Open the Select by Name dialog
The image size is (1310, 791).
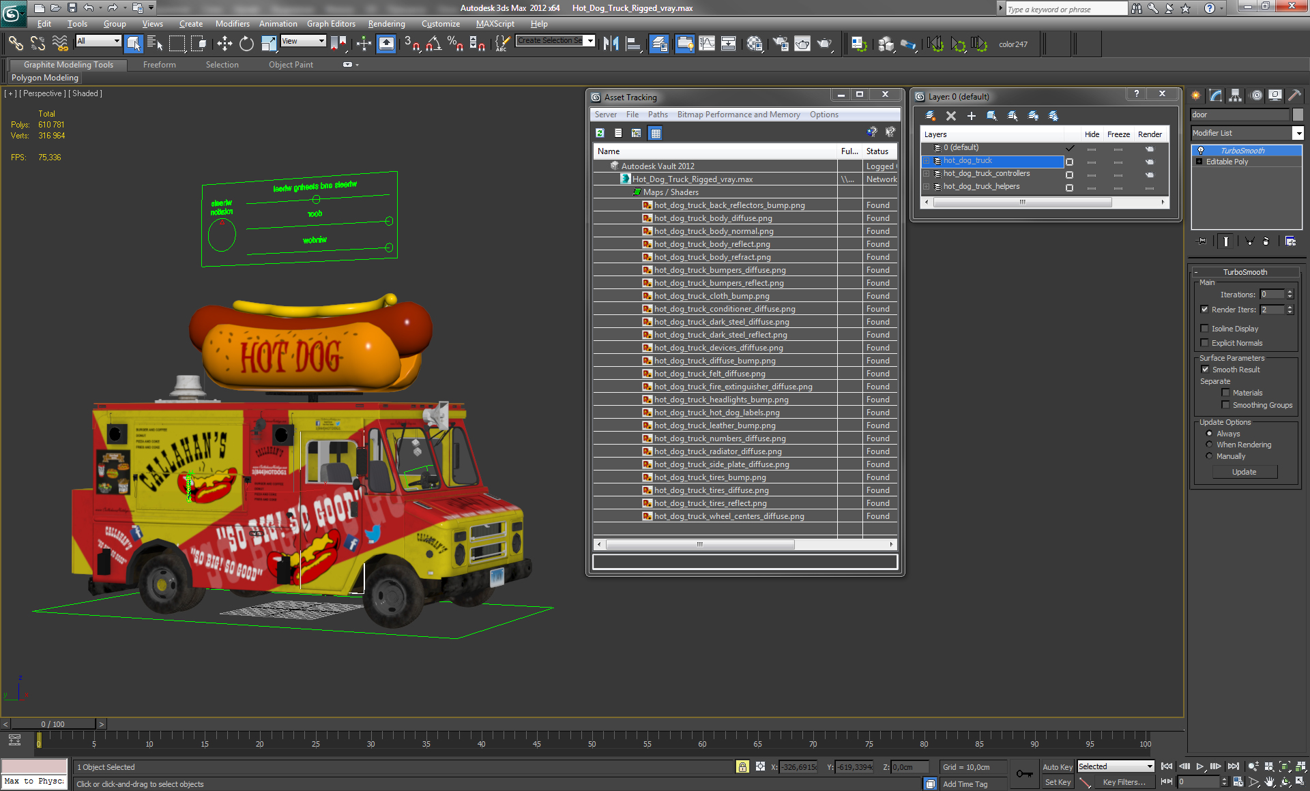(155, 44)
